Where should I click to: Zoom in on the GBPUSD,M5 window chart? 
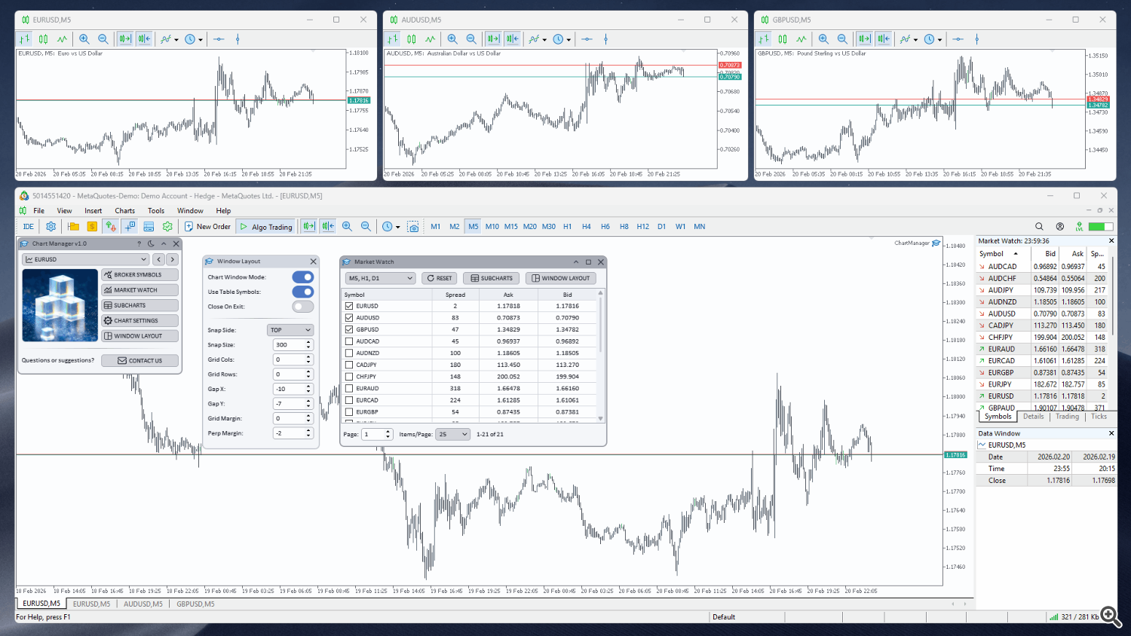pos(823,39)
